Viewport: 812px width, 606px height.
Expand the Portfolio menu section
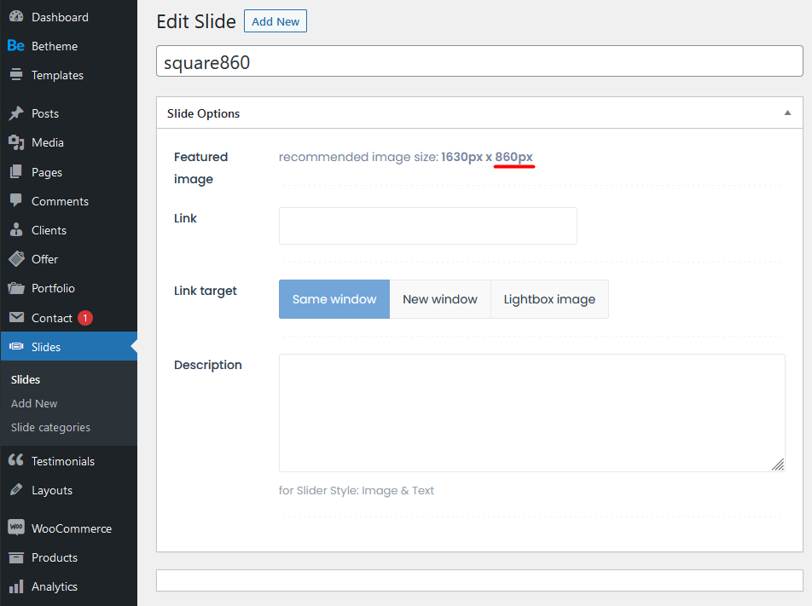[53, 288]
